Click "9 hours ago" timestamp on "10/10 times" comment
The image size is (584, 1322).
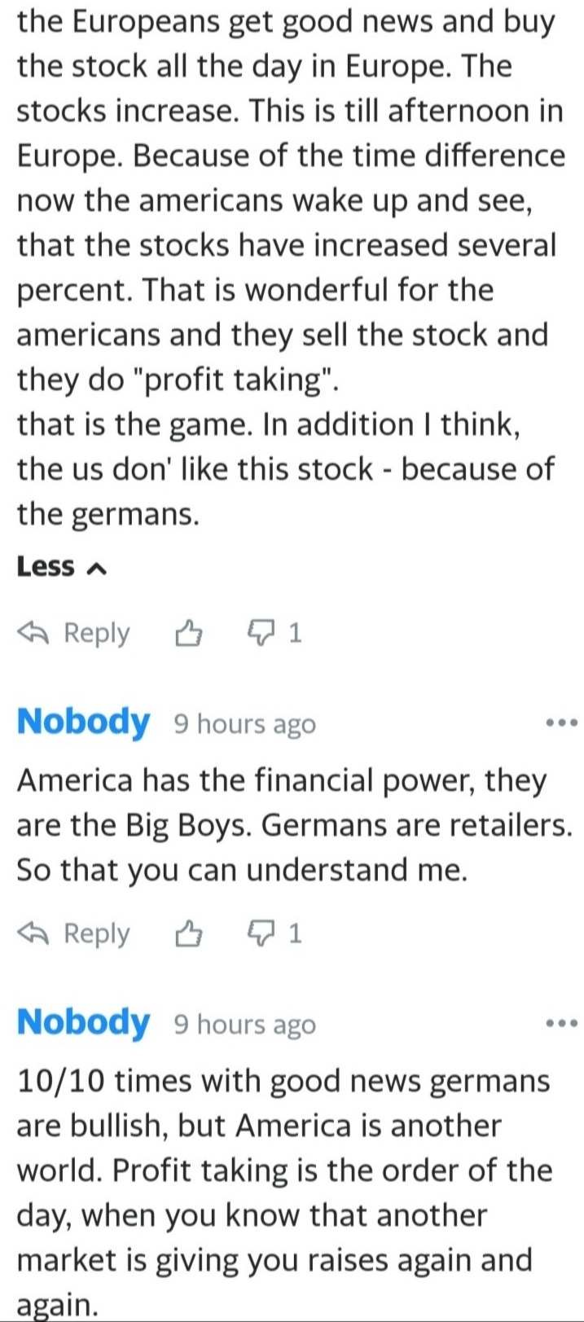[244, 1025]
